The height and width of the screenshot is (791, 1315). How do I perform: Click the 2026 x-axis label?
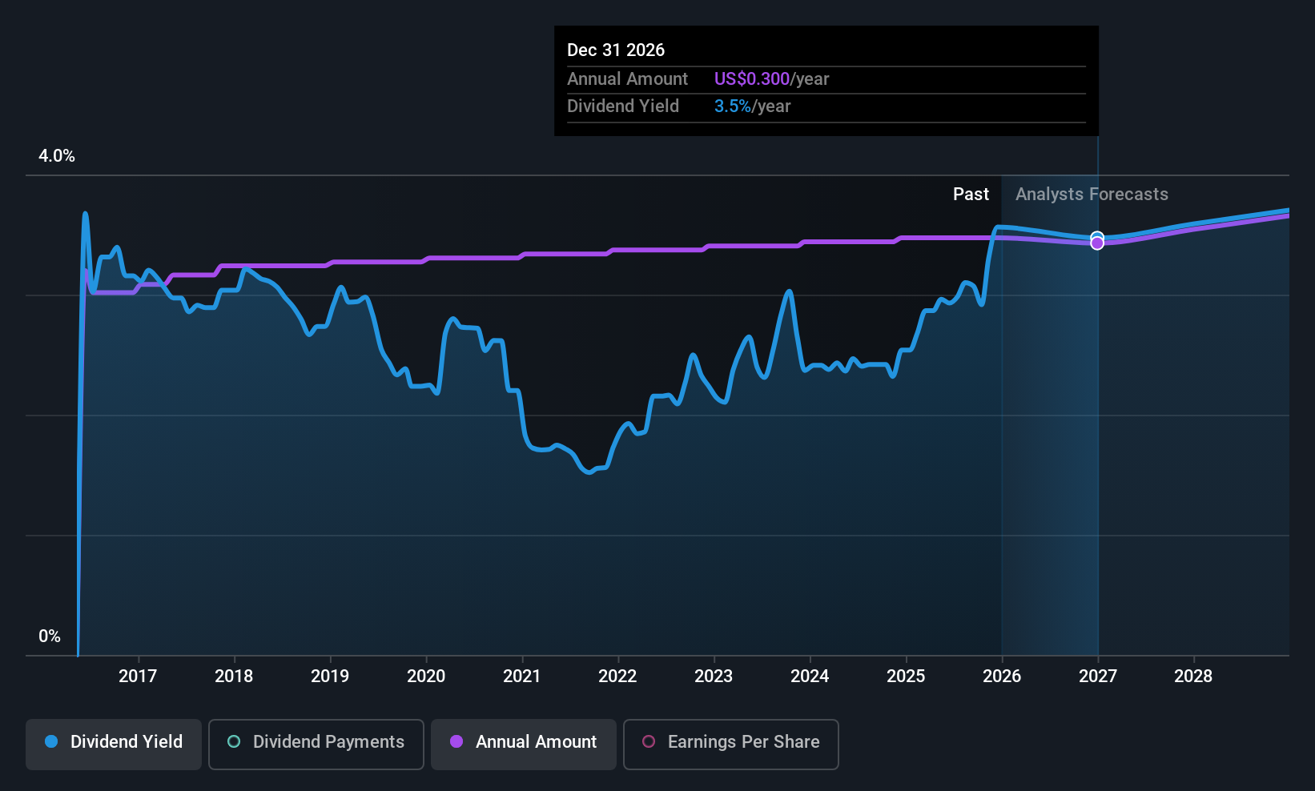click(x=1002, y=677)
